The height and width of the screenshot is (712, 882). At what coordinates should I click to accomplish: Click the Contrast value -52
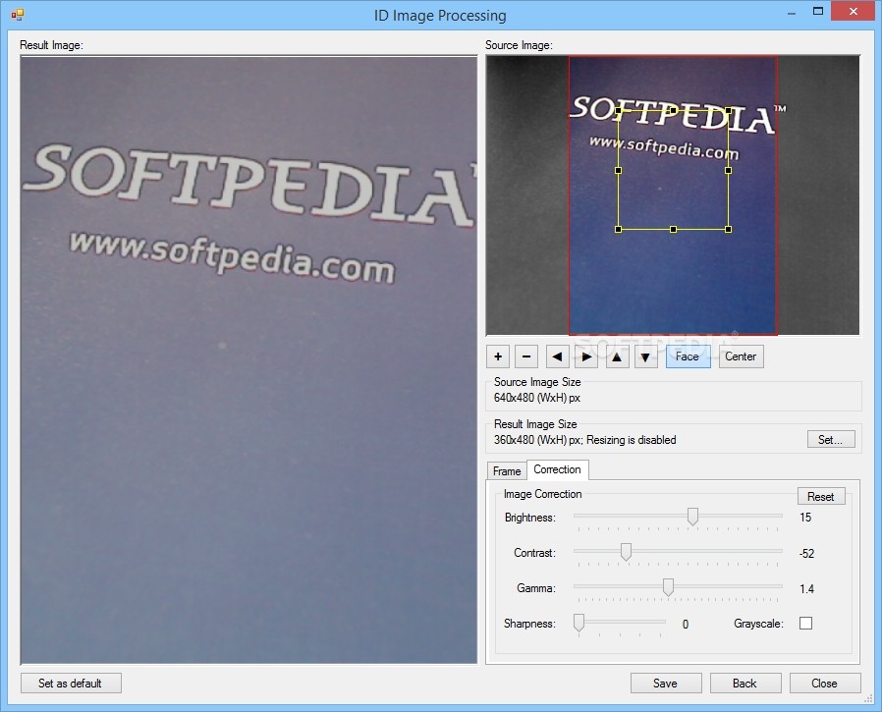tap(806, 554)
